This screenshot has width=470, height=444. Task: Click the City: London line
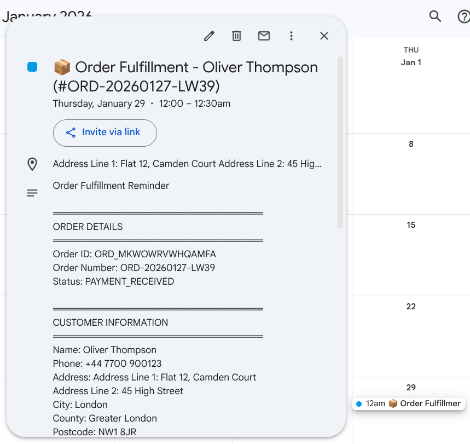[80, 405]
